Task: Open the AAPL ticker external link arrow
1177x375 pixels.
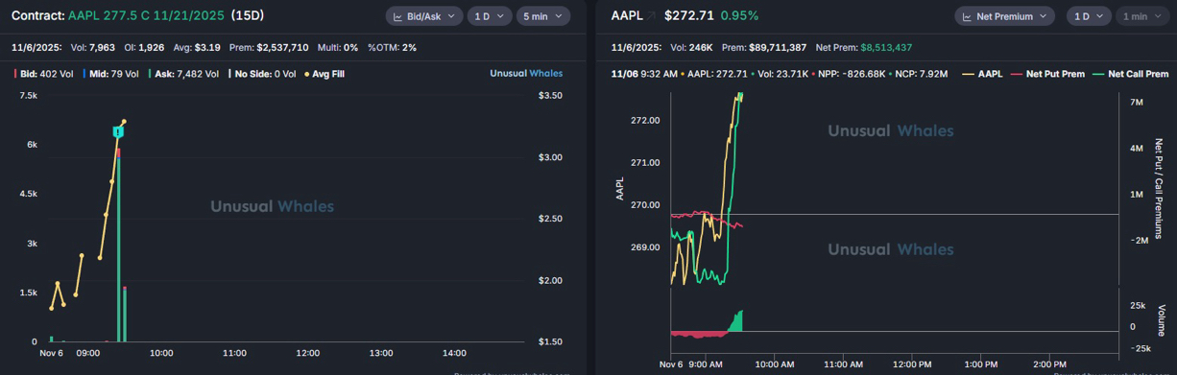Action: coord(652,16)
